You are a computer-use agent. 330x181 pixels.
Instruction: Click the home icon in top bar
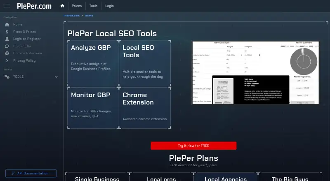tap(62, 6)
